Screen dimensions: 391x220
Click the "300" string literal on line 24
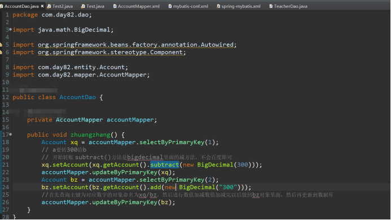[x=228, y=187]
